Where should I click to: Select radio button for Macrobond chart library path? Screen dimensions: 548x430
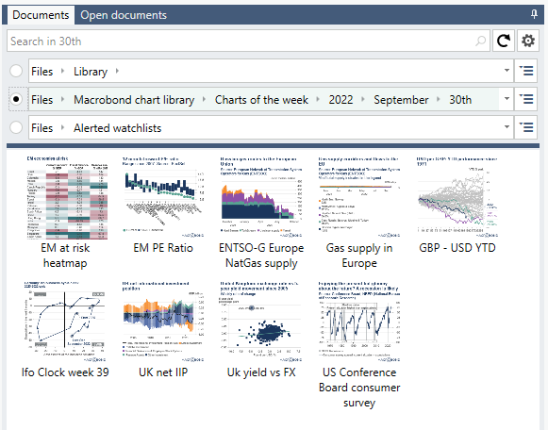[x=16, y=99]
